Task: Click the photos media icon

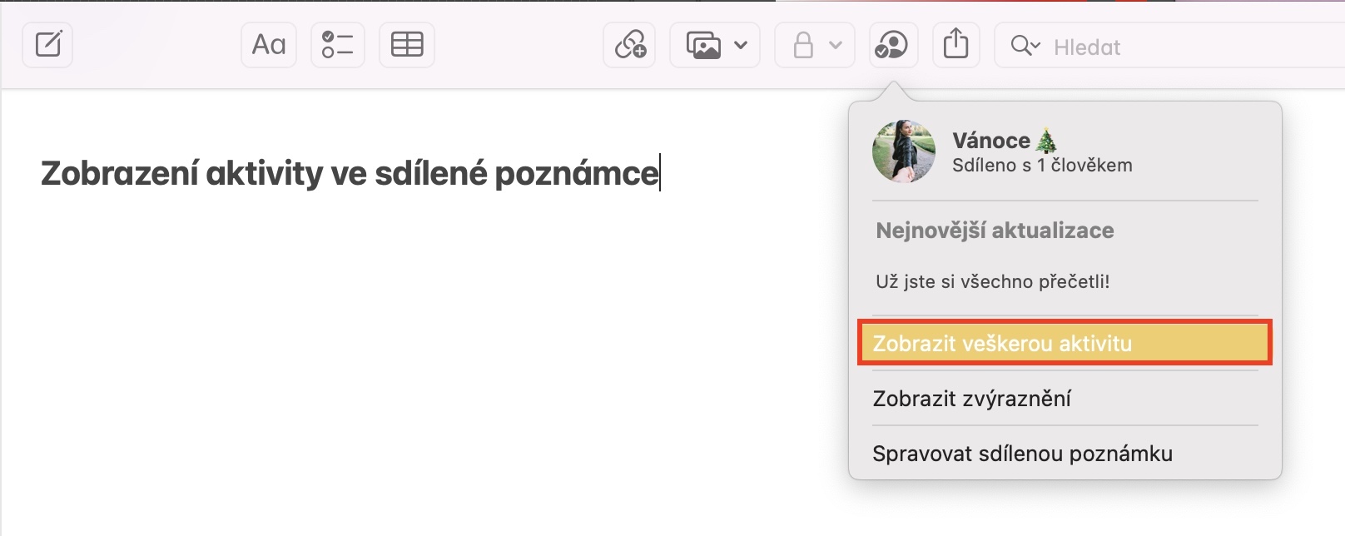Action: 703,45
